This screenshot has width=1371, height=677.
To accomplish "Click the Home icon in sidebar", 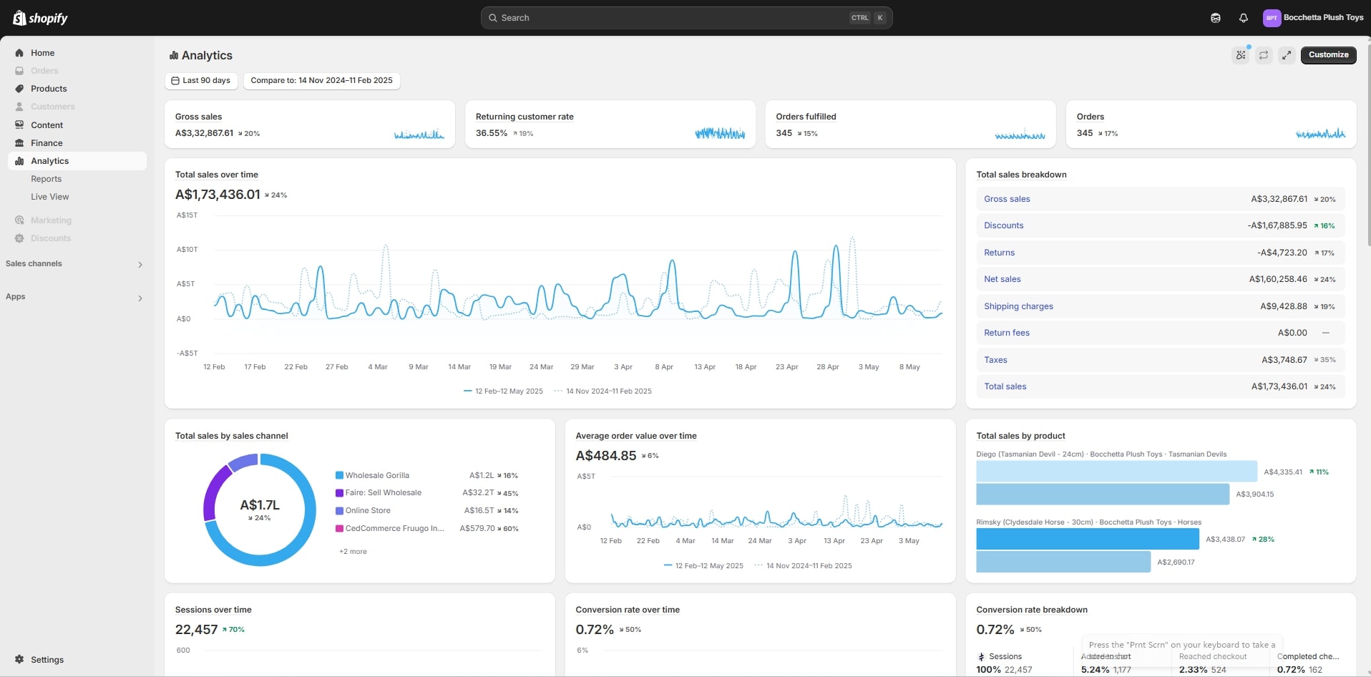I will [x=19, y=53].
